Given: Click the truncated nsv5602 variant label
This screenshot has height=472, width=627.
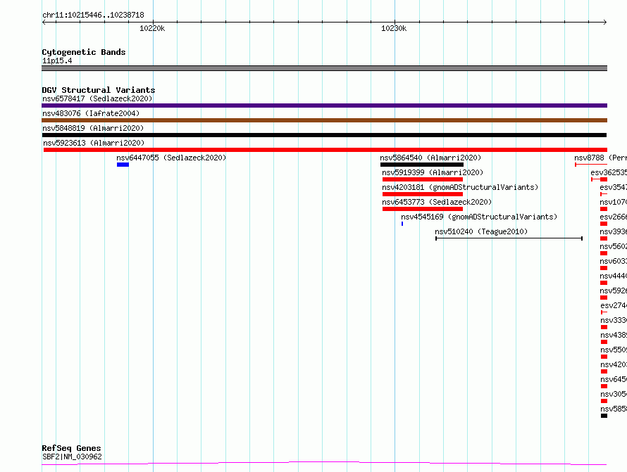Looking at the screenshot, I should 613,246.
